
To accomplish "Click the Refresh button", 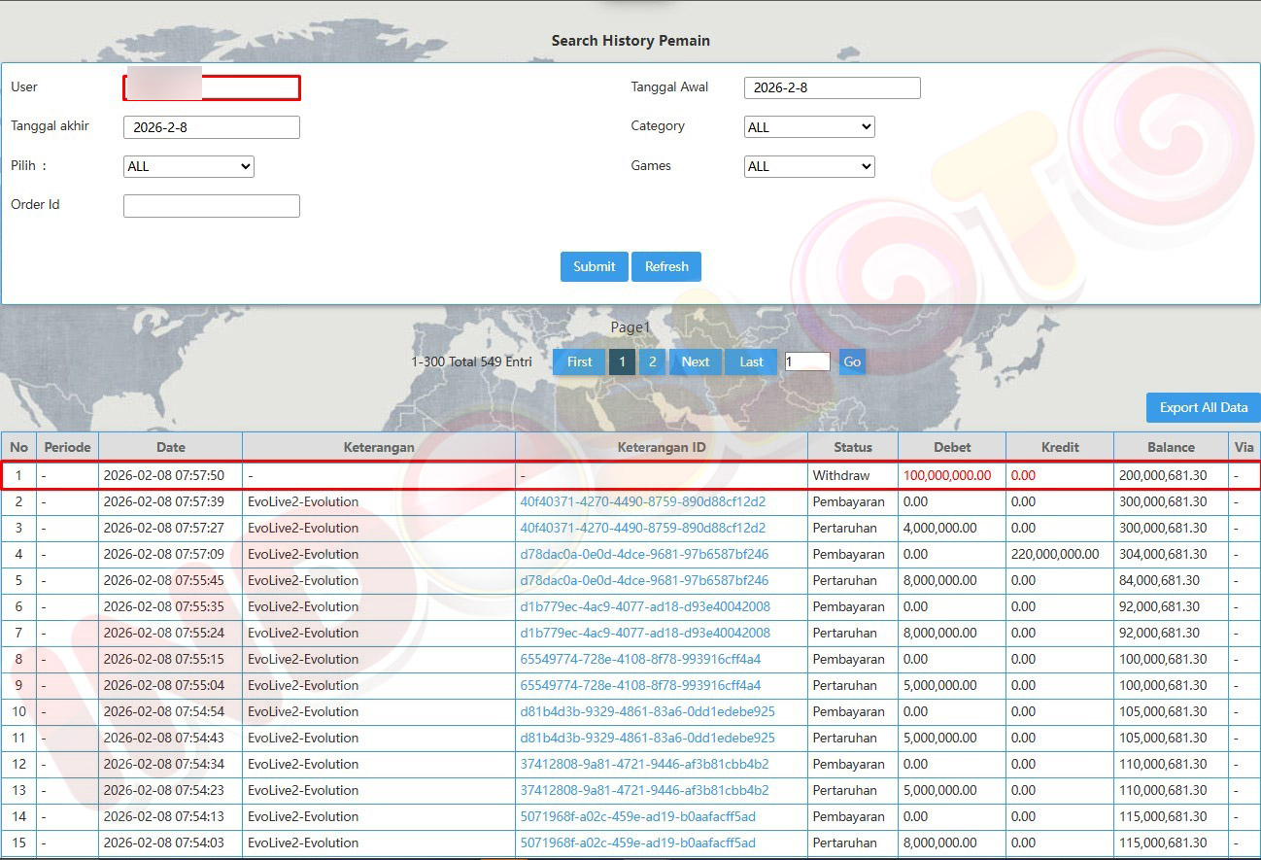I will click(x=666, y=266).
